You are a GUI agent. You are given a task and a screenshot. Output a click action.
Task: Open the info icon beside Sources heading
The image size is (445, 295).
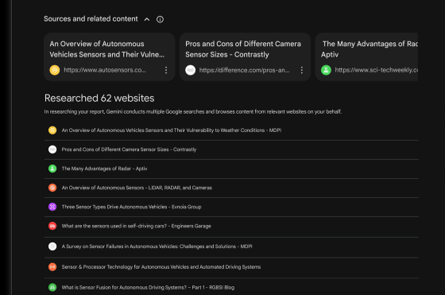click(160, 19)
